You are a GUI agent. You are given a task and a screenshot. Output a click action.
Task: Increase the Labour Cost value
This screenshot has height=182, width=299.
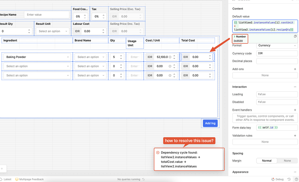pos(103,30)
